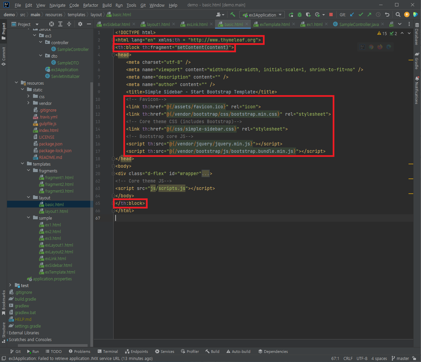This screenshot has width=421, height=362.
Task: Build the project with the hammer icon
Action: pyautogui.click(x=233, y=15)
